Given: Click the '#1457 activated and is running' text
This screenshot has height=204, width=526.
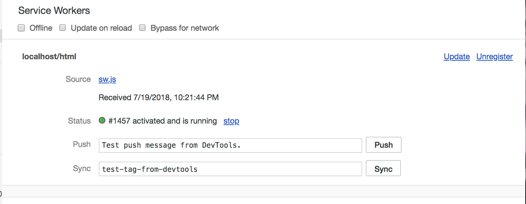Looking at the screenshot, I should click(x=162, y=121).
